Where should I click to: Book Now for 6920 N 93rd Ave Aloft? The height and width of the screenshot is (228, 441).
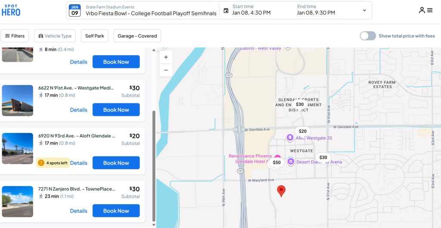pyautogui.click(x=116, y=163)
